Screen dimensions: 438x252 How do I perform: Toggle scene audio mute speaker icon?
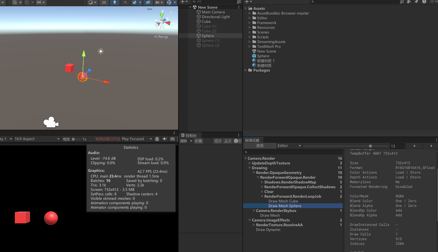125,2
